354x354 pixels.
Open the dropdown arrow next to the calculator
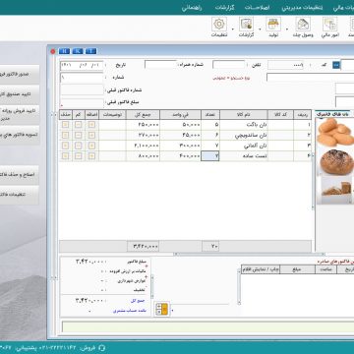[172, 310]
